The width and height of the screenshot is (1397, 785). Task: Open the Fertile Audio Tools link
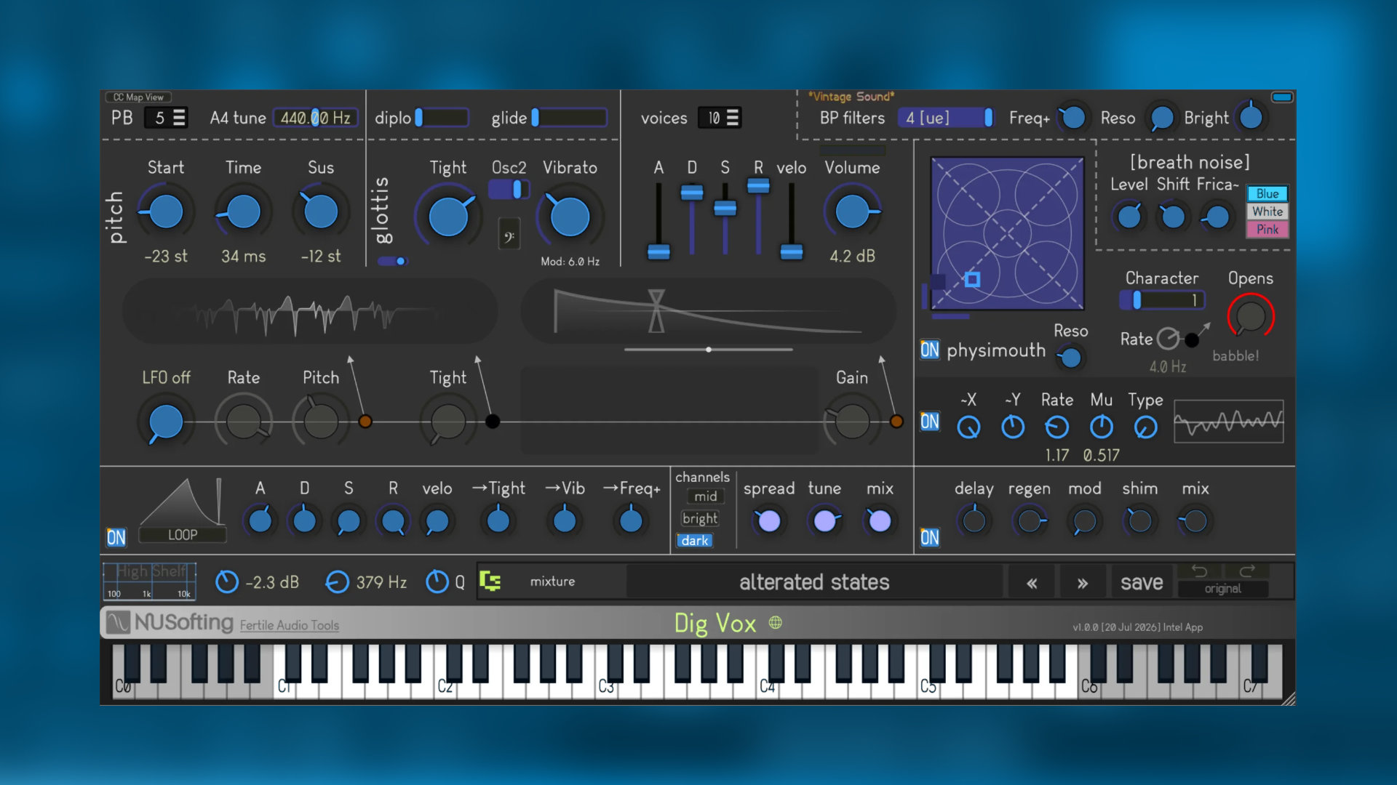coord(290,625)
